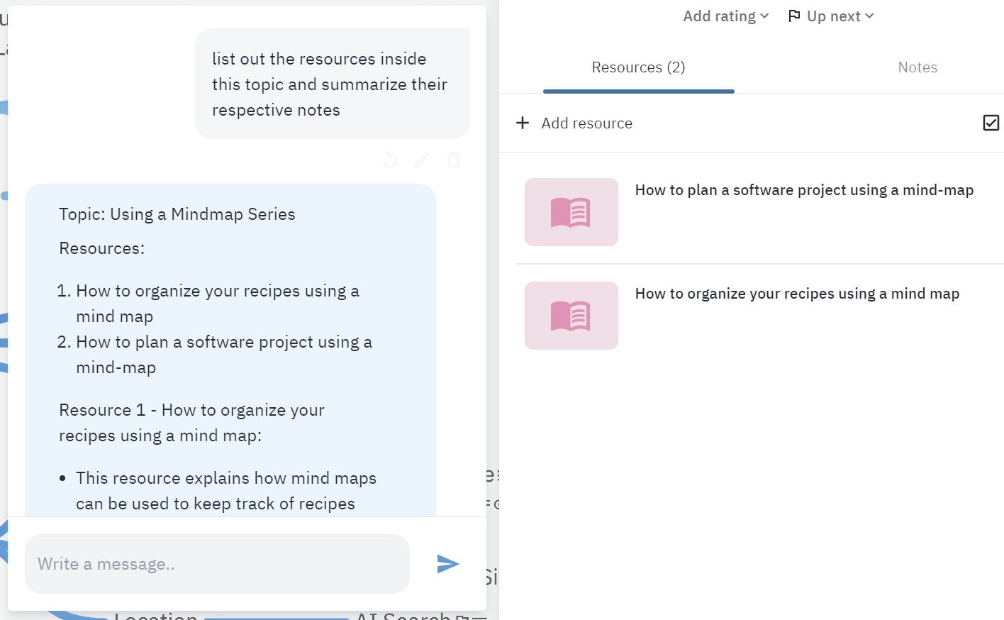This screenshot has width=1004, height=620.
Task: Click bullet 'This resource explains how mind maps'
Action: click(x=226, y=491)
